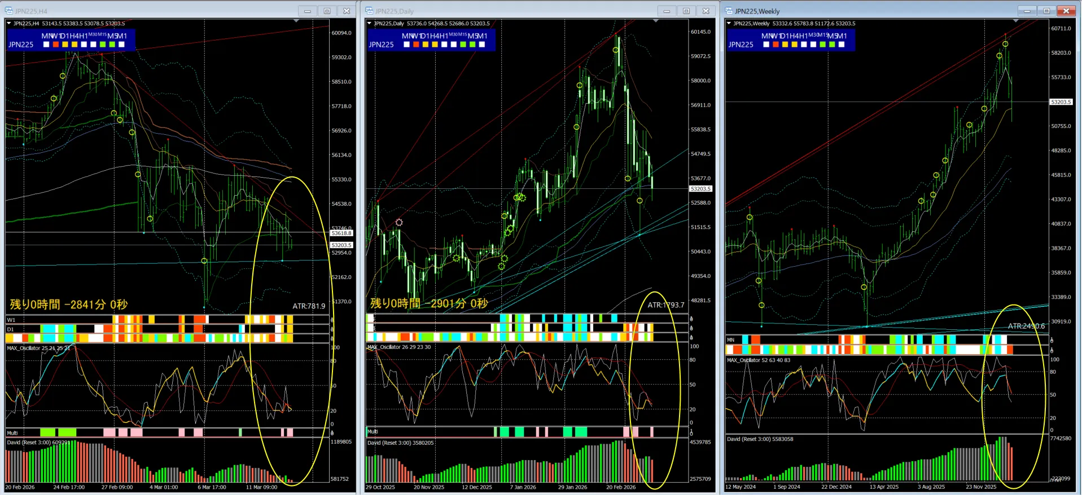Click the ATR:2490.6 label on Weekly chart
The width and height of the screenshot is (1082, 495).
[1027, 326]
